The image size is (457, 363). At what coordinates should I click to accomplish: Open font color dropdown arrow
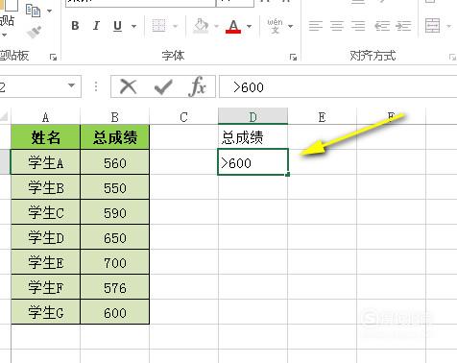pos(250,26)
